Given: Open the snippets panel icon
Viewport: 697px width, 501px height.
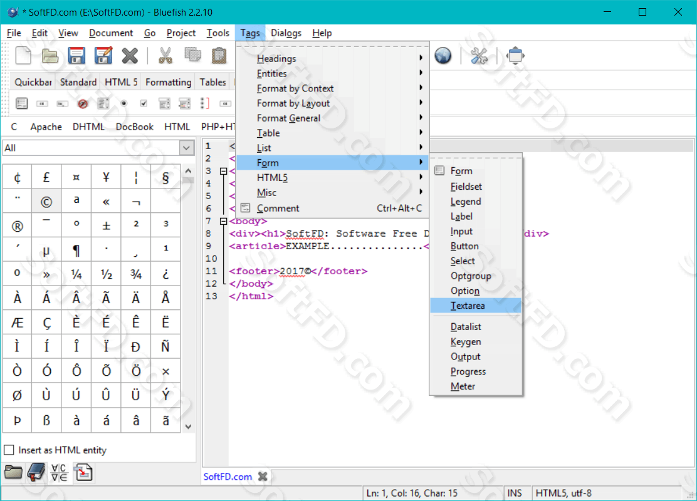Looking at the screenshot, I should pos(83,473).
